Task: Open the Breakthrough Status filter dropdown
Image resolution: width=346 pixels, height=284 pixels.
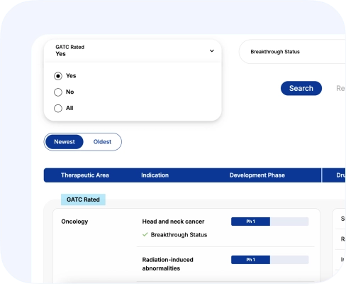Action: pyautogui.click(x=292, y=52)
